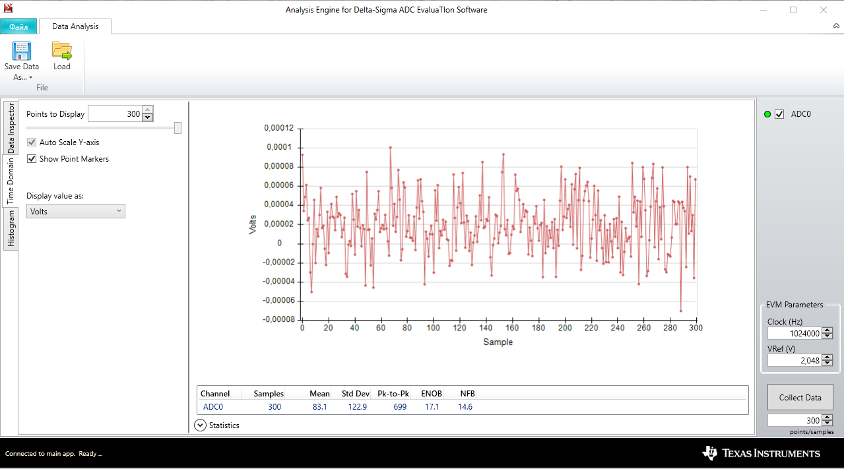Decrease the Clock (Hz) value with the down arrow
This screenshot has height=469, width=844.
click(828, 337)
